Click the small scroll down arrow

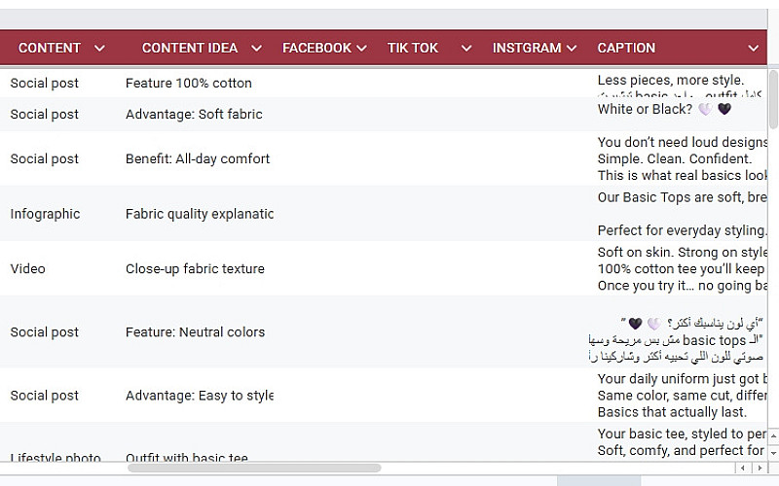tap(774, 451)
